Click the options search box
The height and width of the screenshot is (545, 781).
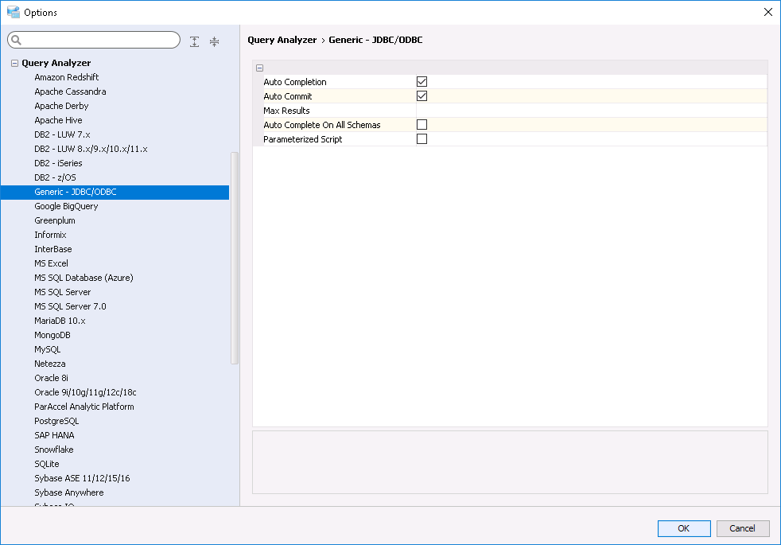(x=99, y=41)
